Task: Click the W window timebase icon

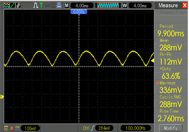Action: 125,5
